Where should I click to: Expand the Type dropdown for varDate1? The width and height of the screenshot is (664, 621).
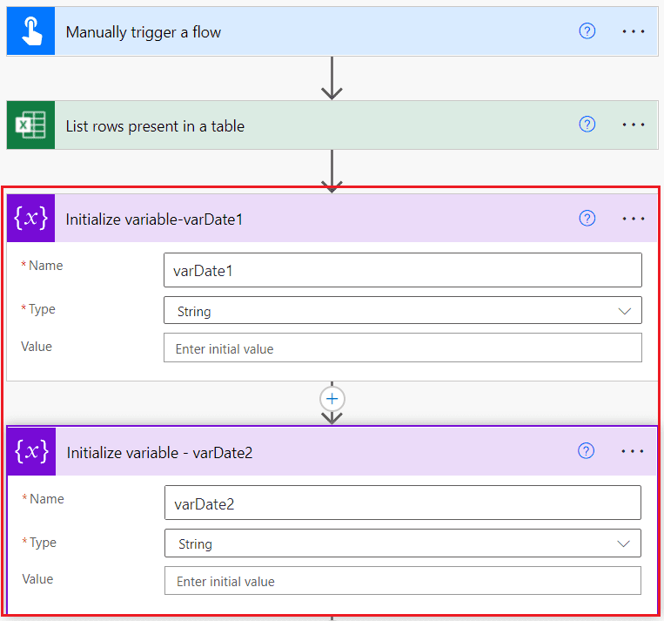(403, 311)
